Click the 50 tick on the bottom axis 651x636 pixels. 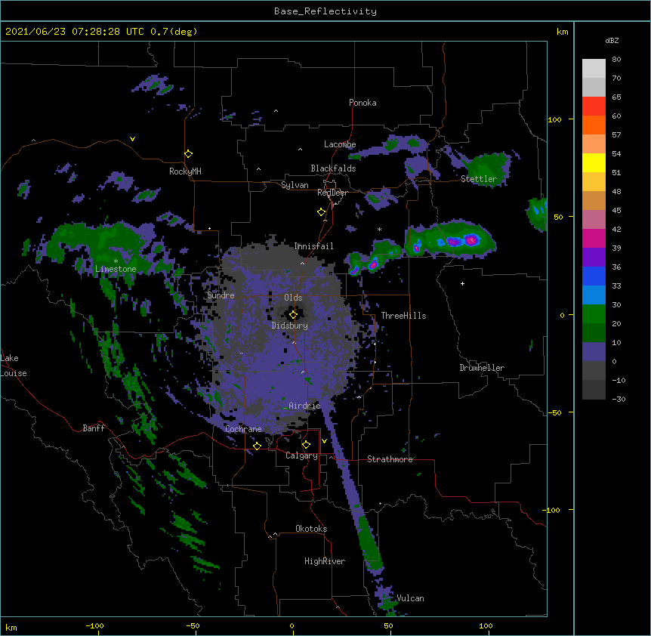pyautogui.click(x=388, y=625)
